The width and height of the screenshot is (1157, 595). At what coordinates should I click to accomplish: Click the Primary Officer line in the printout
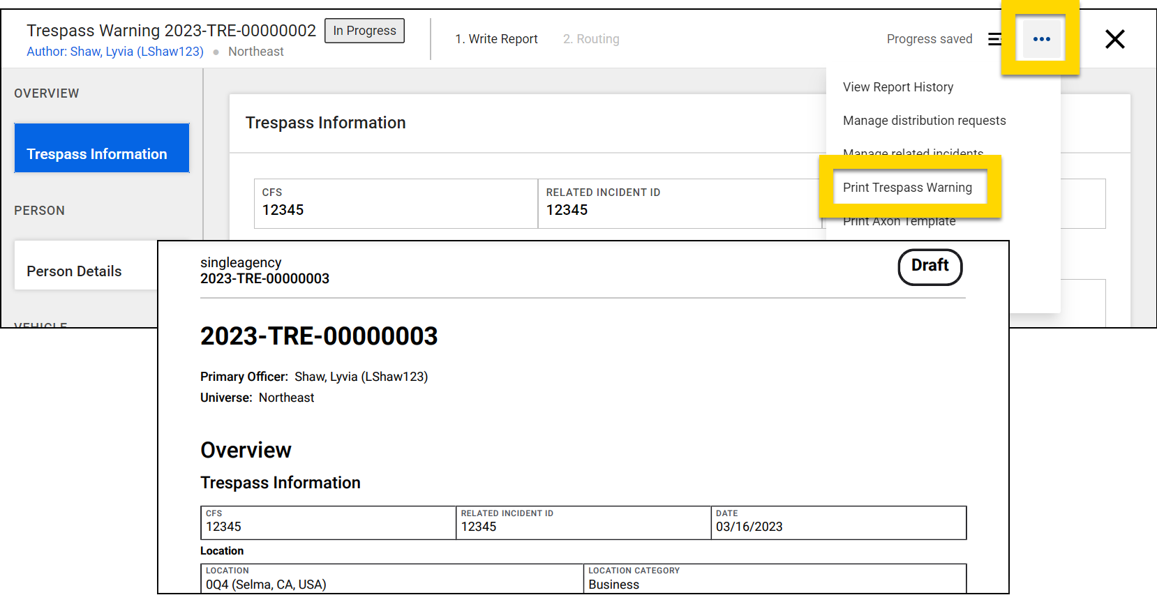(314, 377)
